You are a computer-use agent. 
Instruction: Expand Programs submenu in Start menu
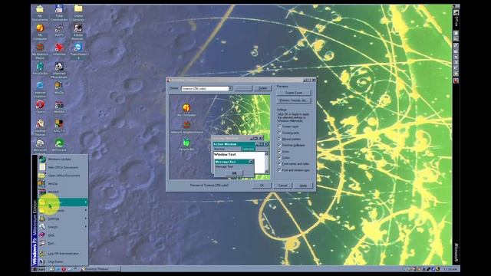63,202
